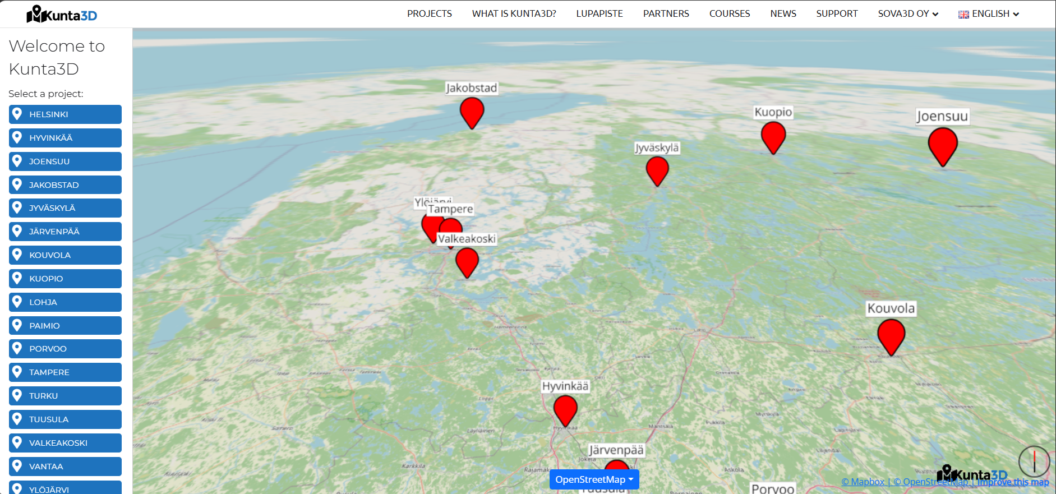Select the Hyvinkää project button
1056x494 pixels.
tap(65, 138)
